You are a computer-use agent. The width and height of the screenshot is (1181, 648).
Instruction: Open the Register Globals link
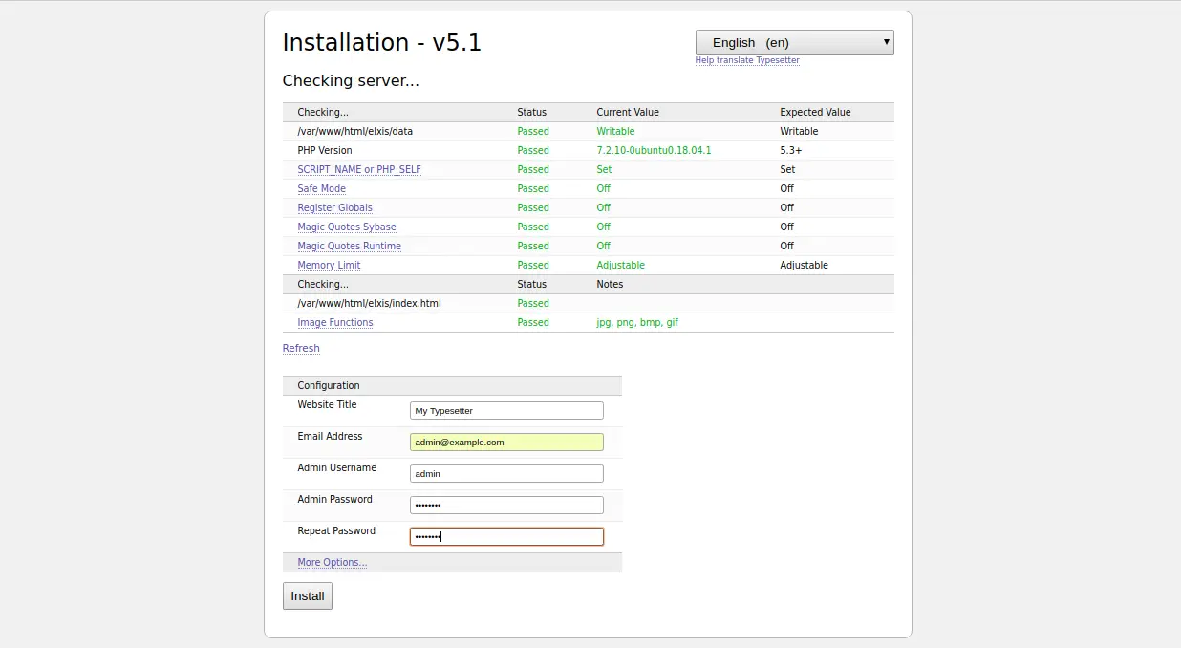pos(334,207)
